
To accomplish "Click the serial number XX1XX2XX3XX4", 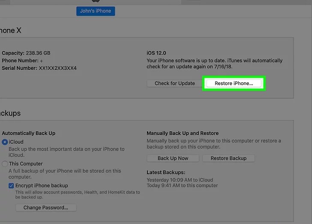I will click(58, 68).
